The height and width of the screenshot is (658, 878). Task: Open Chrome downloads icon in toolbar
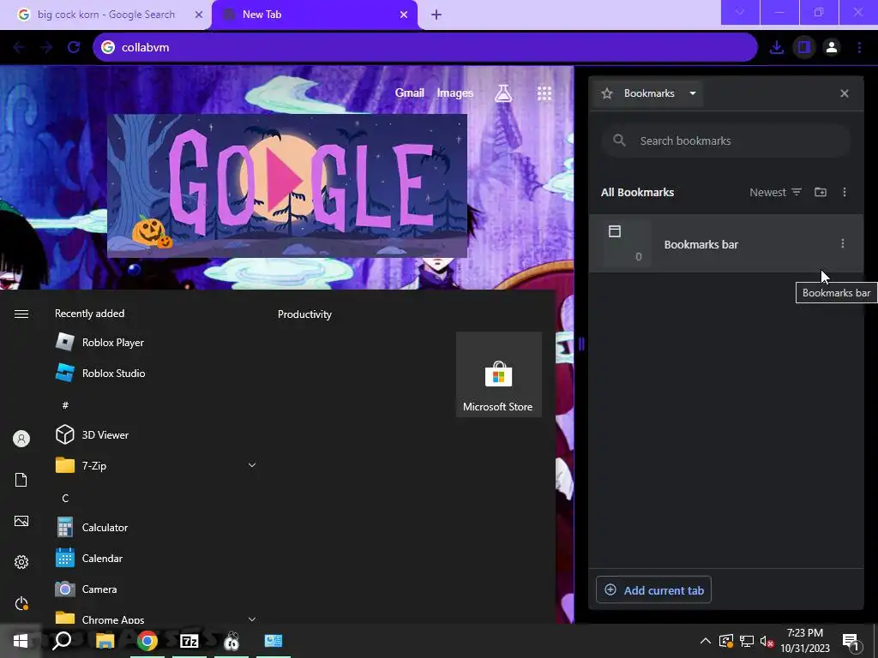click(x=776, y=48)
